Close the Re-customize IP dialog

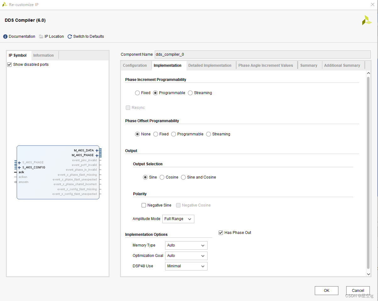(x=373, y=4)
